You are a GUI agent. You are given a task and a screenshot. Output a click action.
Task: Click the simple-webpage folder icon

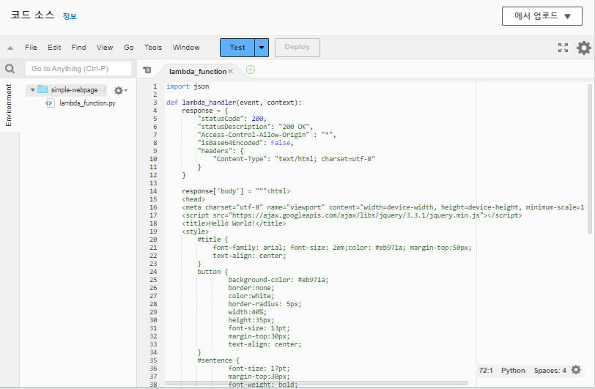click(x=42, y=89)
